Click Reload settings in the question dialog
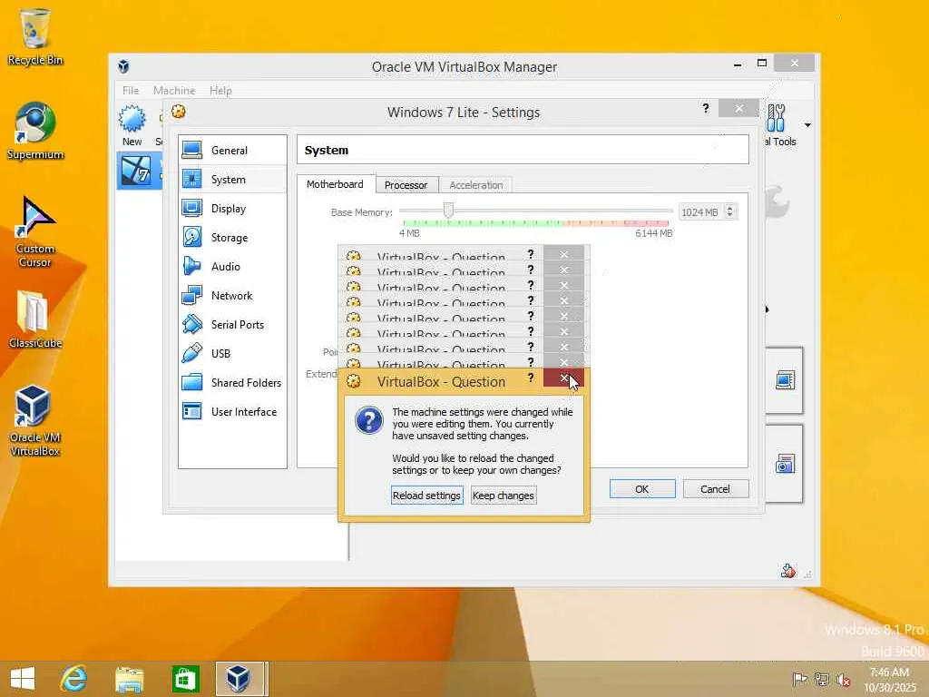This screenshot has width=929, height=697. click(426, 495)
